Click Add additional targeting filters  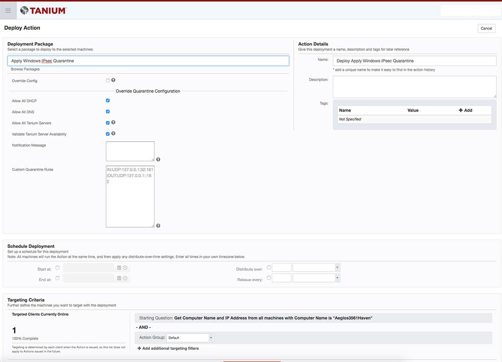click(x=168, y=348)
